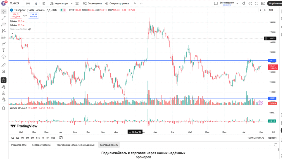Set the range to YTD

(x=38, y=138)
